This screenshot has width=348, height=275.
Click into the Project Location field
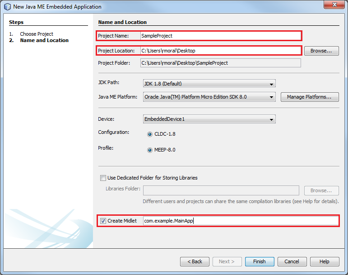(x=221, y=51)
